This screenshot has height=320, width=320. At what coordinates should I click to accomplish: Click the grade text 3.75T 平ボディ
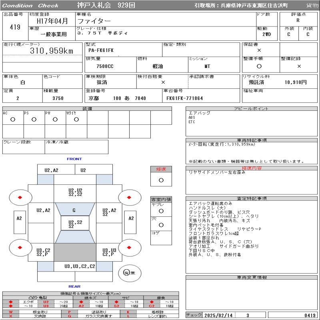click(x=102, y=33)
